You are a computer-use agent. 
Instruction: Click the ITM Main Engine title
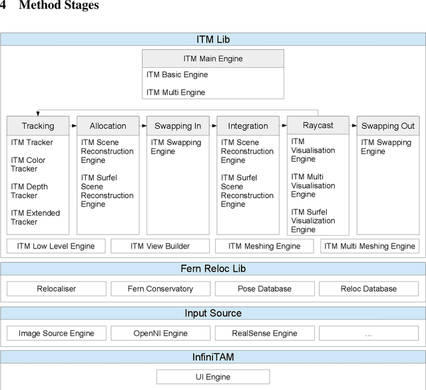coord(213,58)
